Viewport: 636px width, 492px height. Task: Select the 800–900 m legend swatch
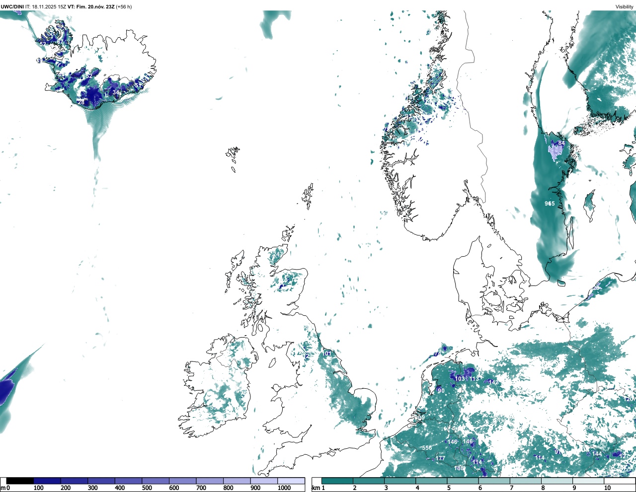pyautogui.click(x=237, y=481)
